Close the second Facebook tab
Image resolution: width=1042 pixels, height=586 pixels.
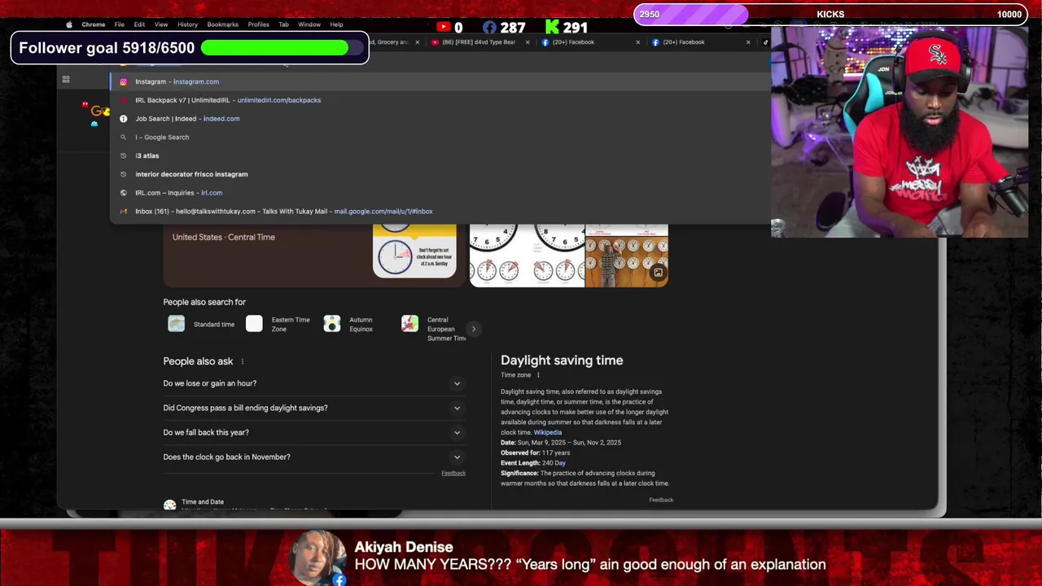click(748, 42)
